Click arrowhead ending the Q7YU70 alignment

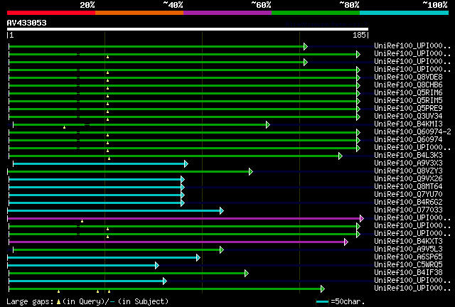point(183,195)
